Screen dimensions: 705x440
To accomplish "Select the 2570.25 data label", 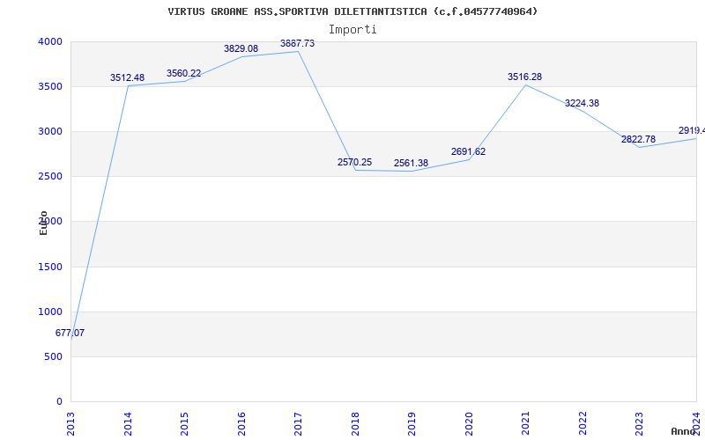I will coord(355,162).
